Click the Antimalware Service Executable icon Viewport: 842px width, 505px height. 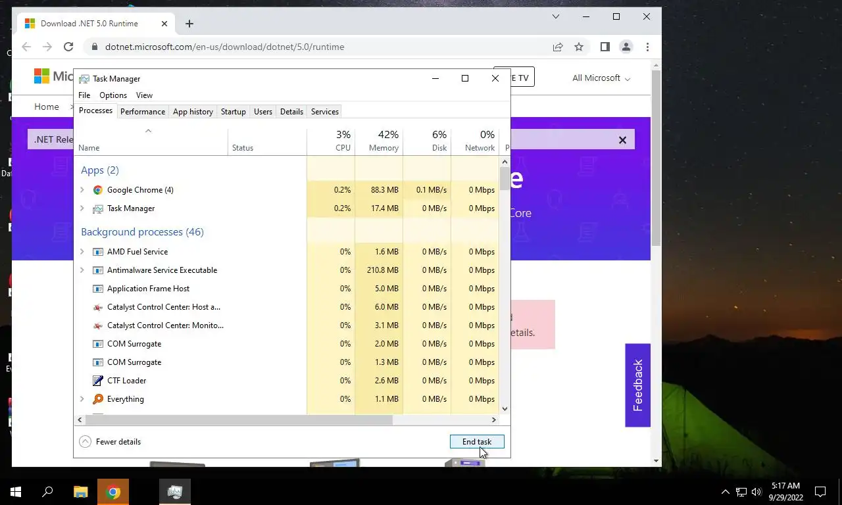[x=98, y=270]
